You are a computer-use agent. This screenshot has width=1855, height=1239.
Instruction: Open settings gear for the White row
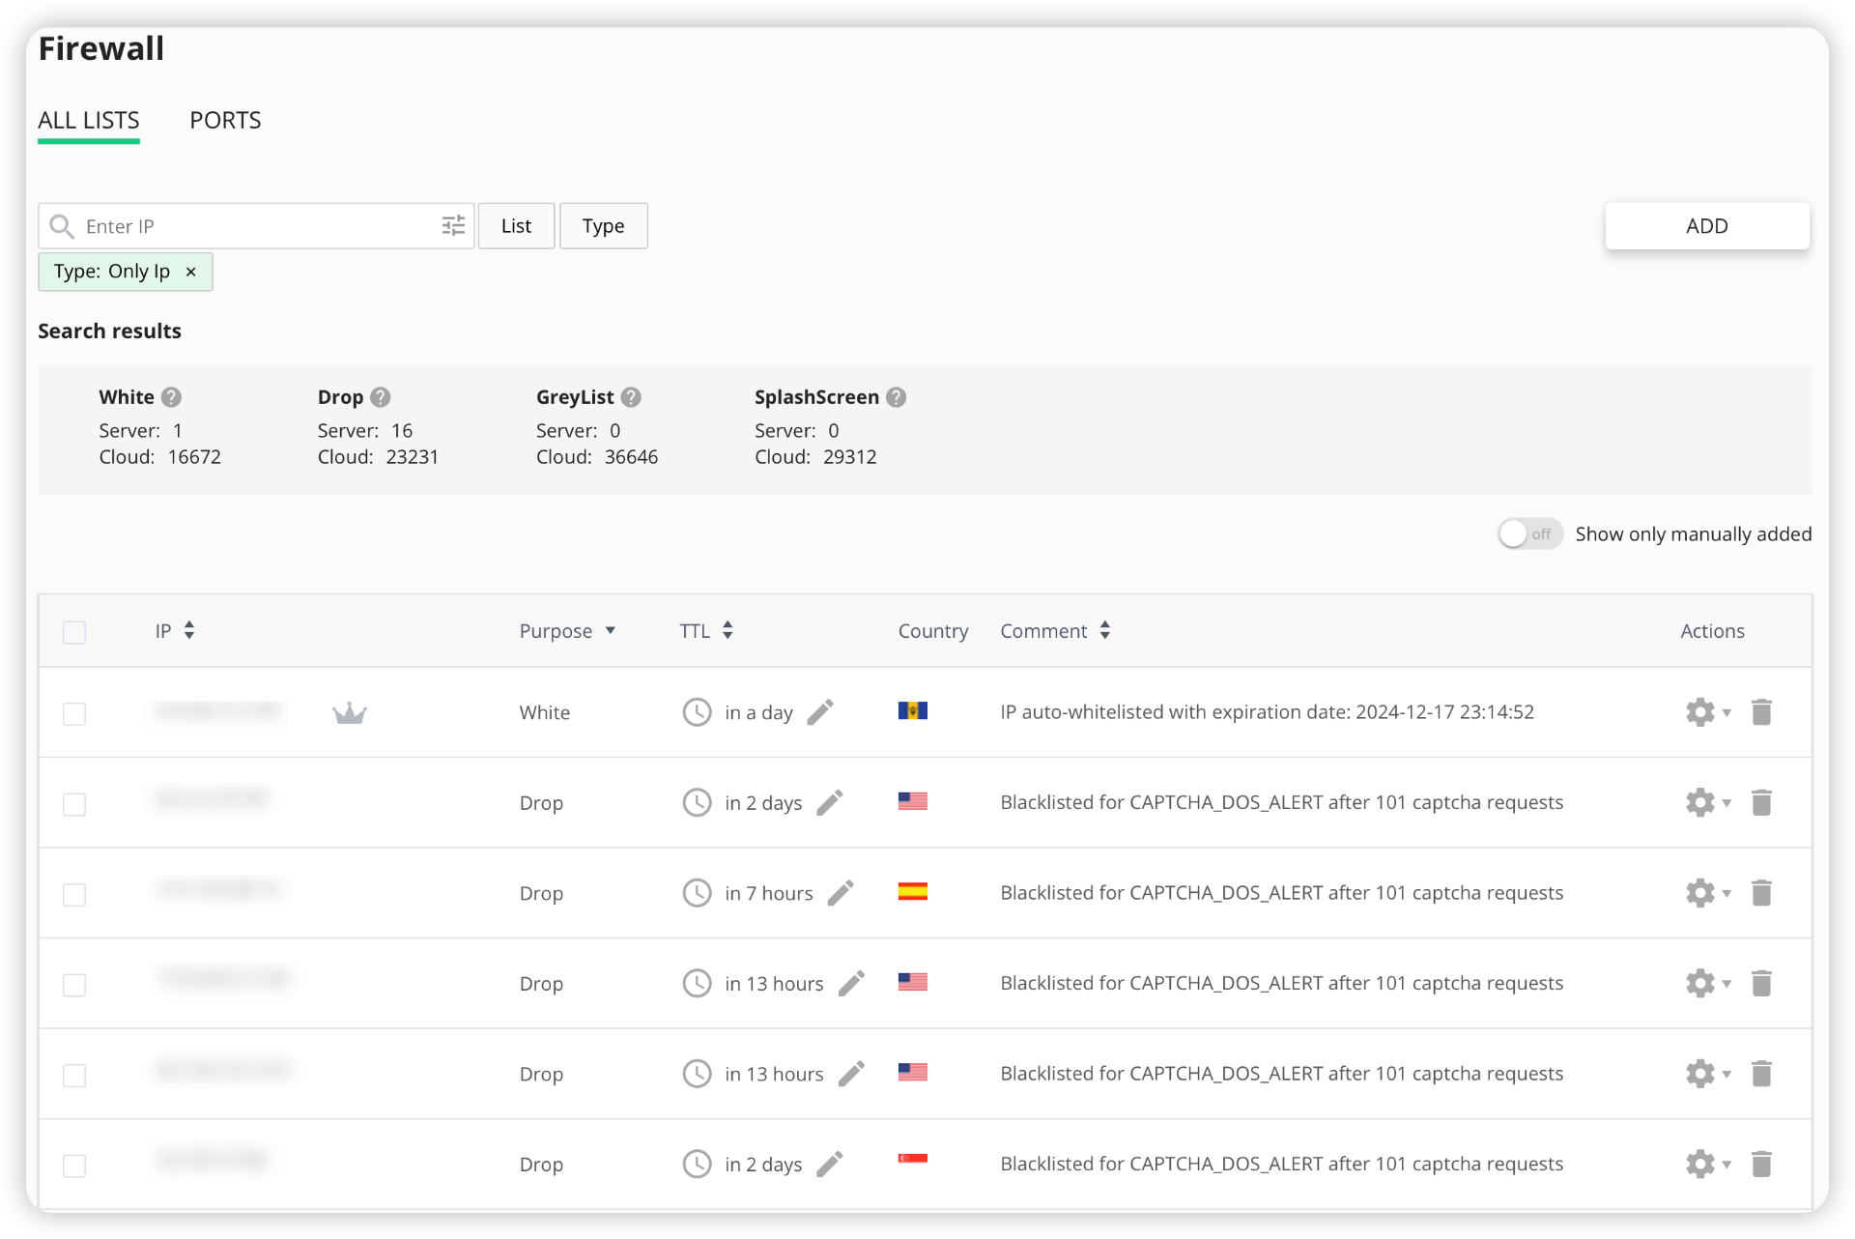pos(1699,712)
